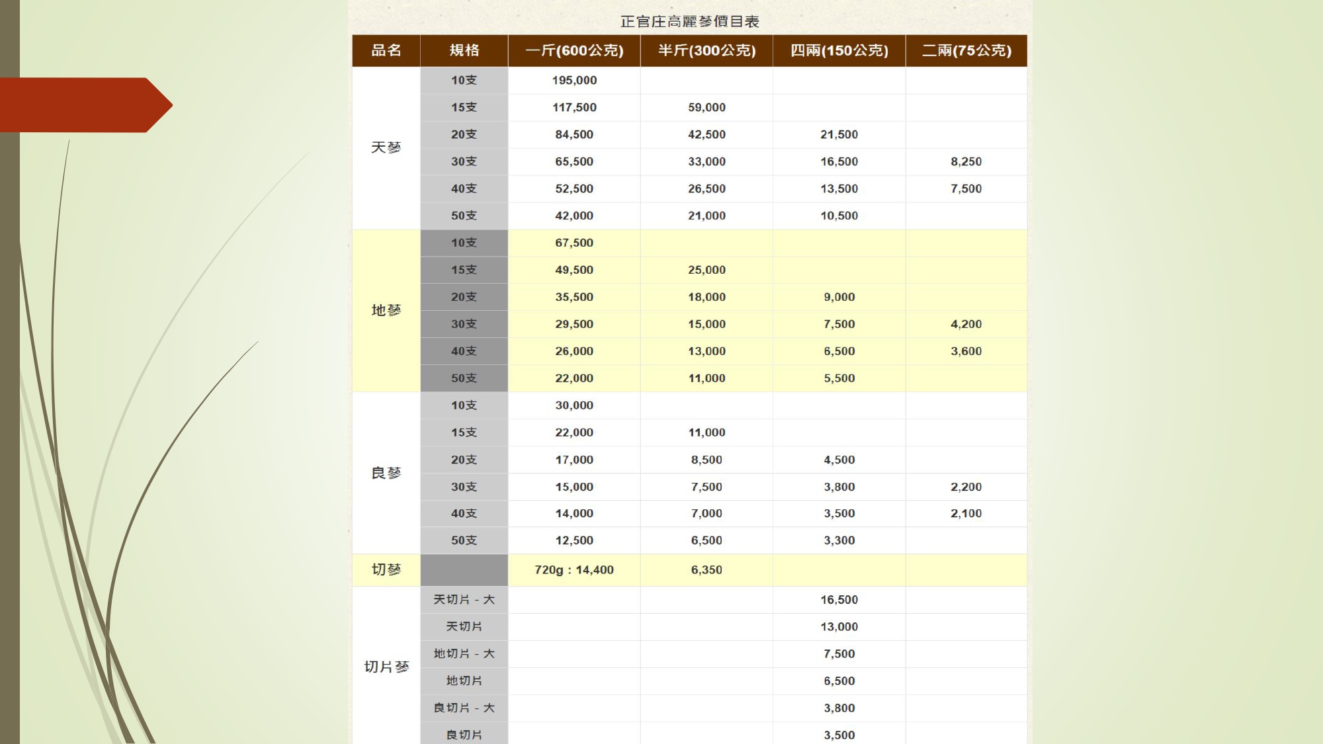This screenshot has height=744, width=1323.
Task: Click the 二兩(75公克) column header
Action: pyautogui.click(x=966, y=50)
